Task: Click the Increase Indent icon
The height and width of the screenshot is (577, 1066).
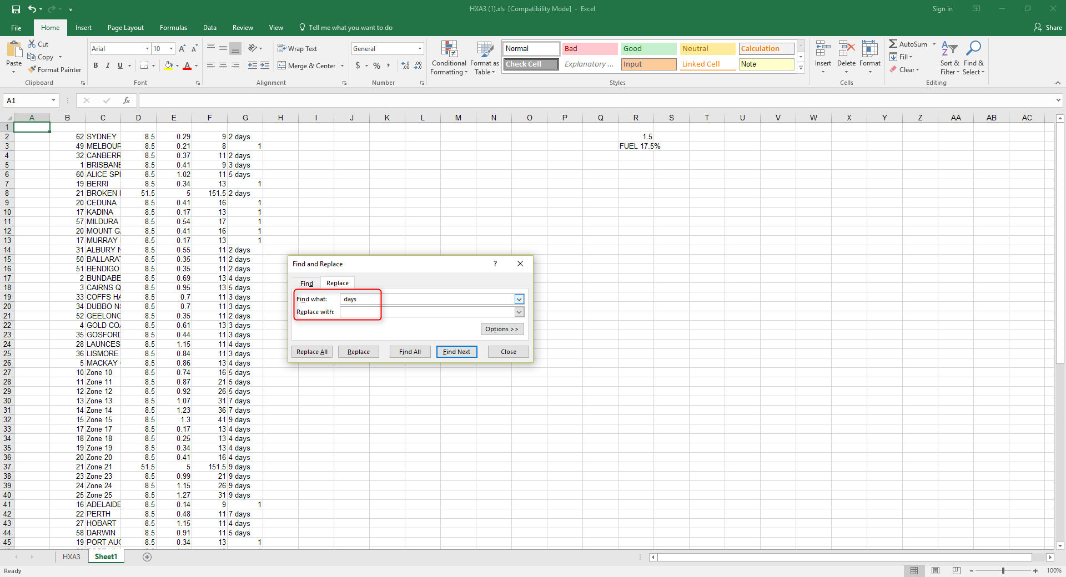Action: [265, 65]
